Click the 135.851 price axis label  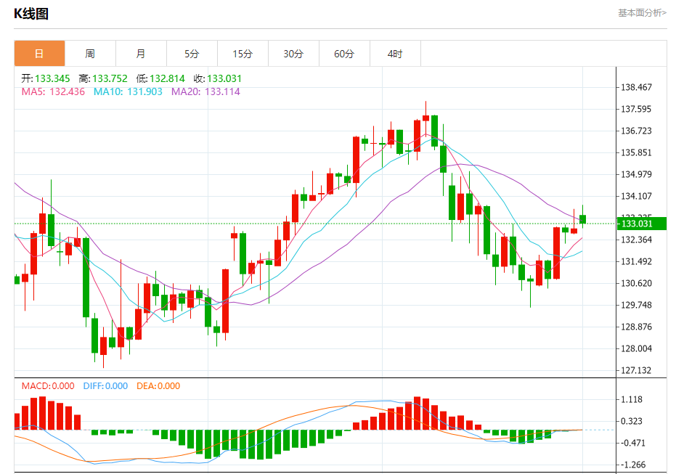(x=636, y=152)
